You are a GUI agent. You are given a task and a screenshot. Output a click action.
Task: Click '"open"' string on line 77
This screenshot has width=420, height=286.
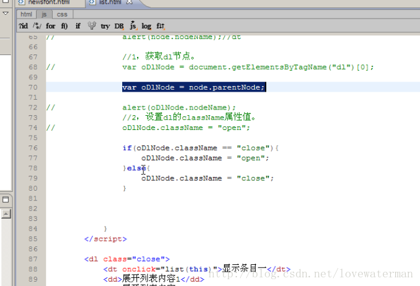click(251, 158)
